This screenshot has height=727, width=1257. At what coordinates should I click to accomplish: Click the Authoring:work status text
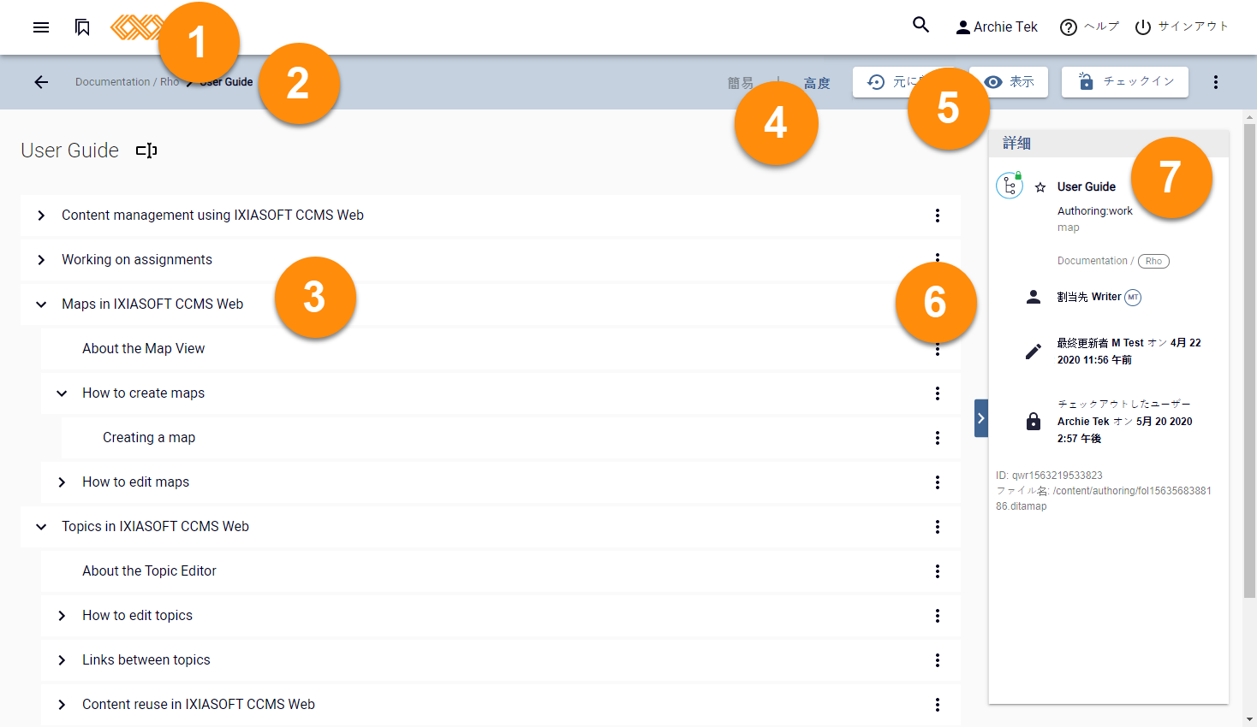coord(1094,211)
